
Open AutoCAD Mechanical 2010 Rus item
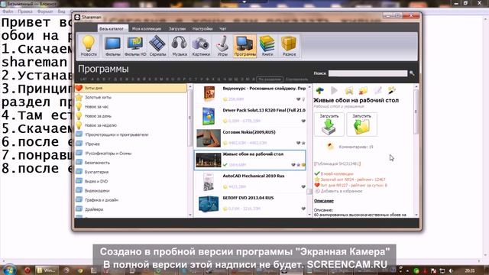tap(250, 182)
